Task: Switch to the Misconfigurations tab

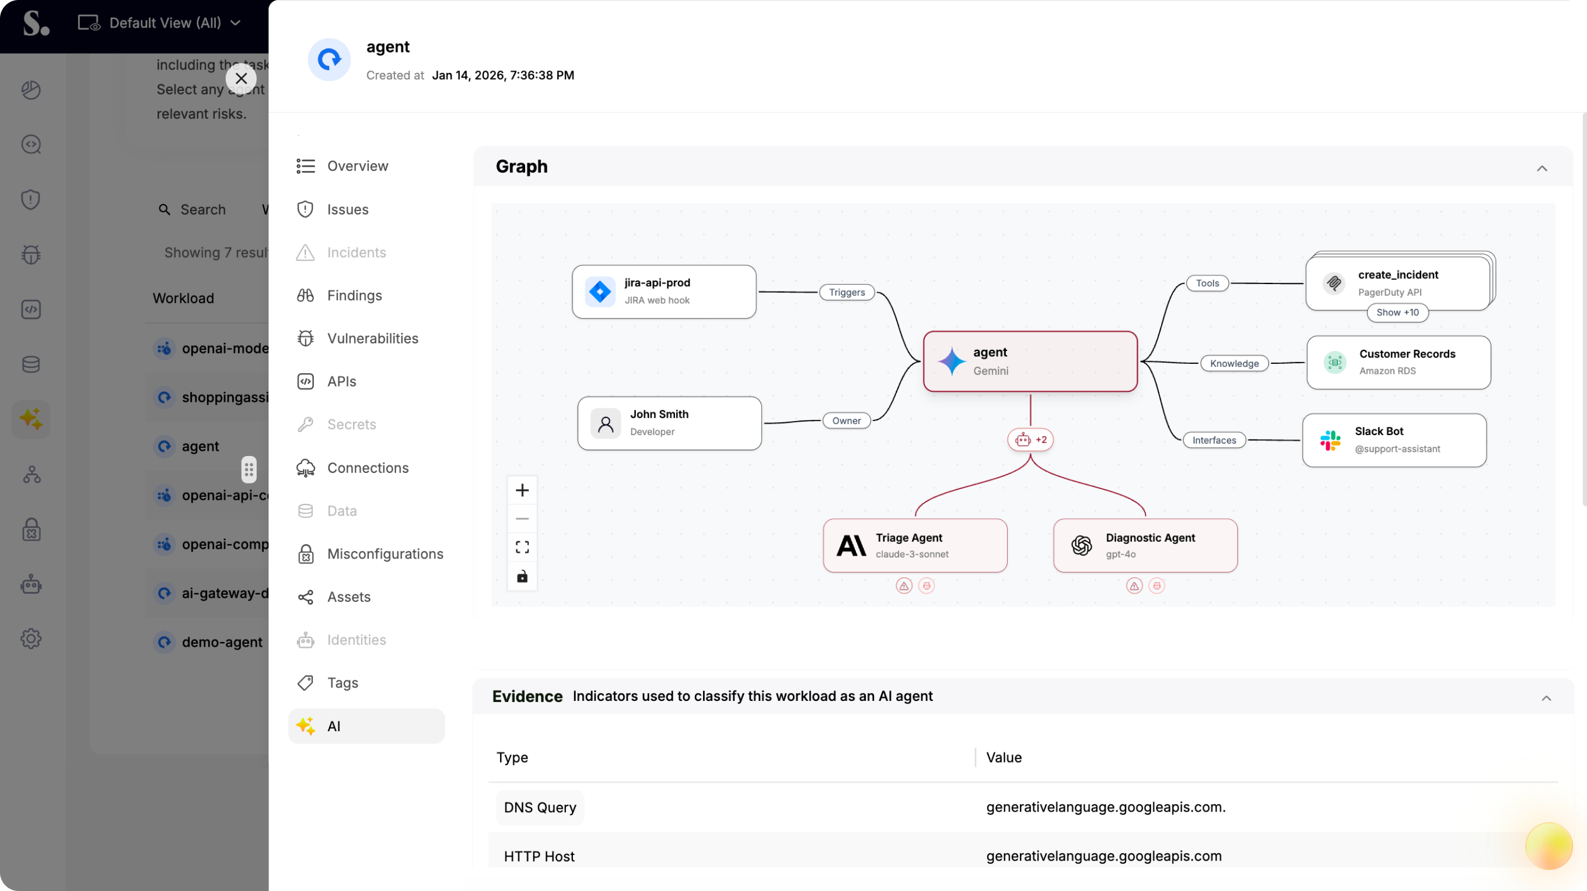Action: coord(384,553)
